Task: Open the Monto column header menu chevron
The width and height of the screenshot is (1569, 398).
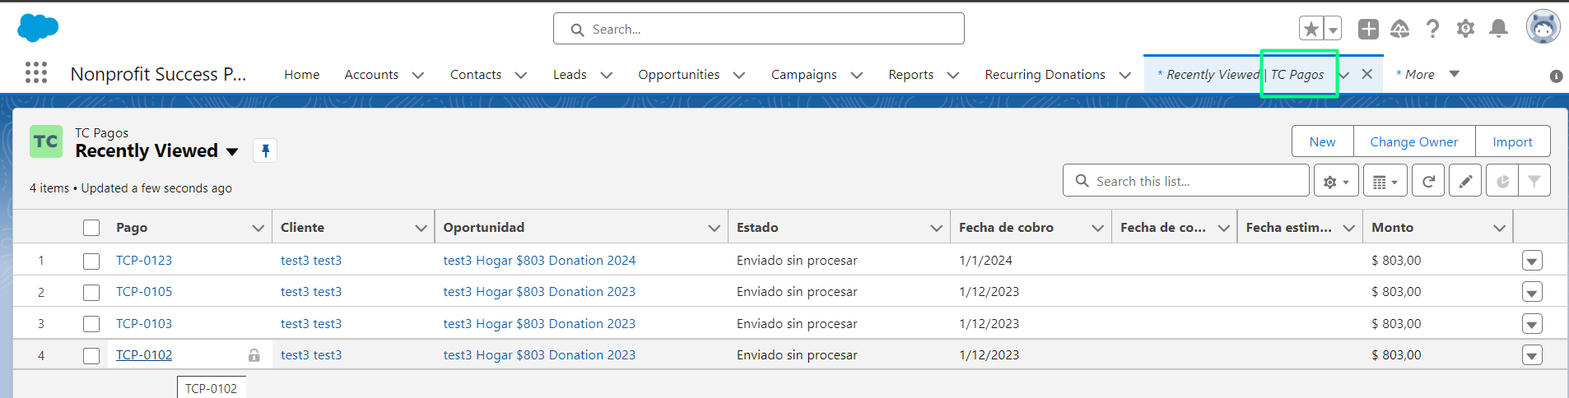Action: tap(1499, 228)
